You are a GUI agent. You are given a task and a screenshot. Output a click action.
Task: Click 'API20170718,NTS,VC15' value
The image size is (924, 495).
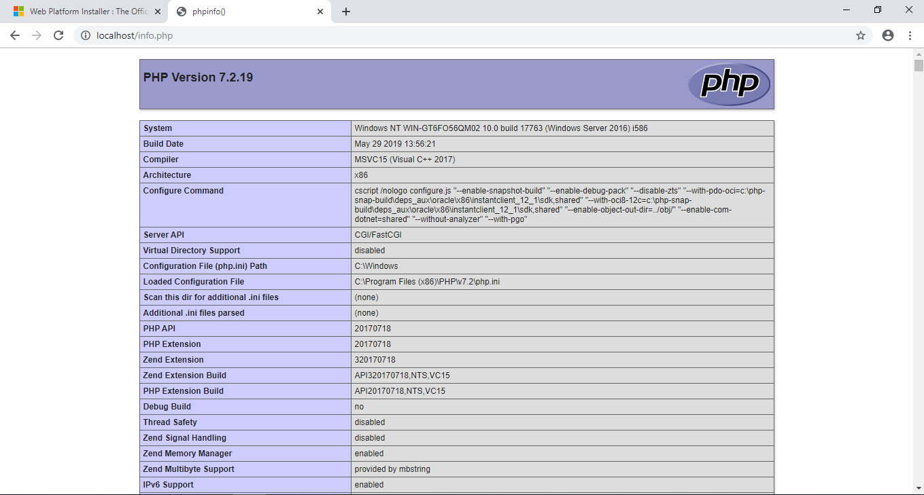click(x=400, y=391)
